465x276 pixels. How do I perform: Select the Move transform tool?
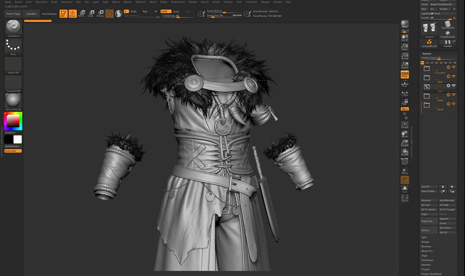82,14
